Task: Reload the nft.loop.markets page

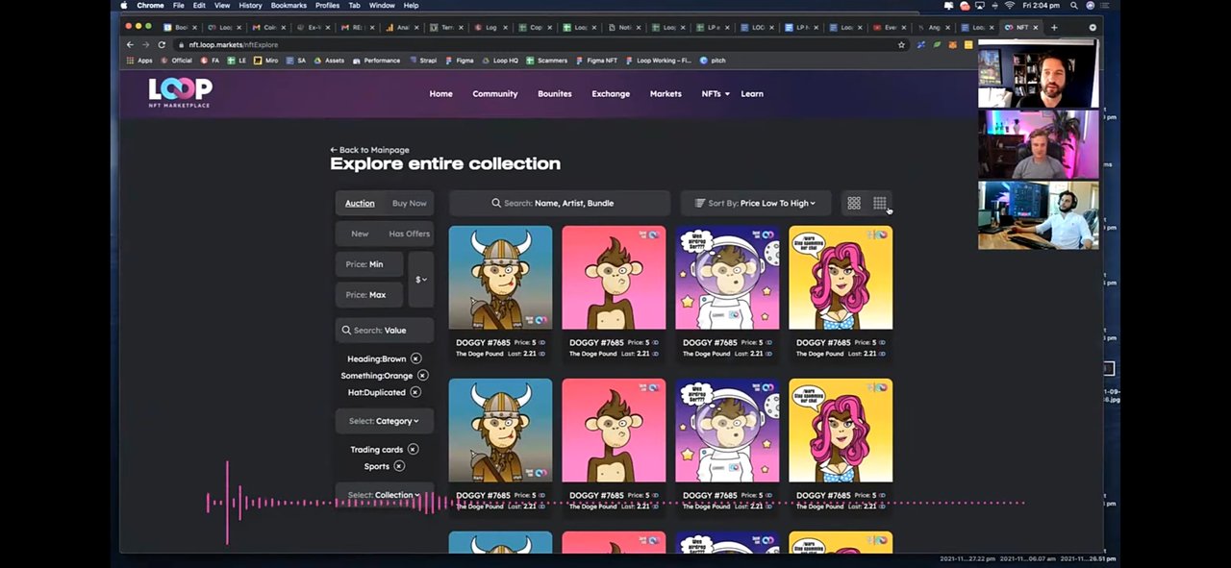Action: pos(162,44)
